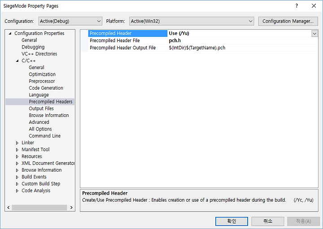
Task: Collapse the Configuration Properties node
Action: (x=10, y=33)
